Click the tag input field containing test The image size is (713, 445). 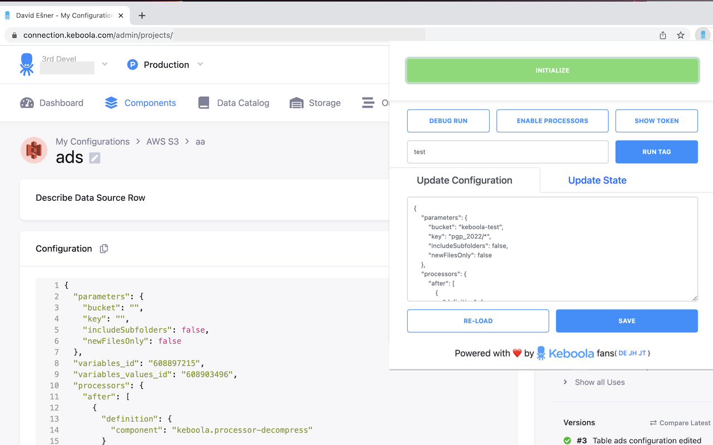507,152
